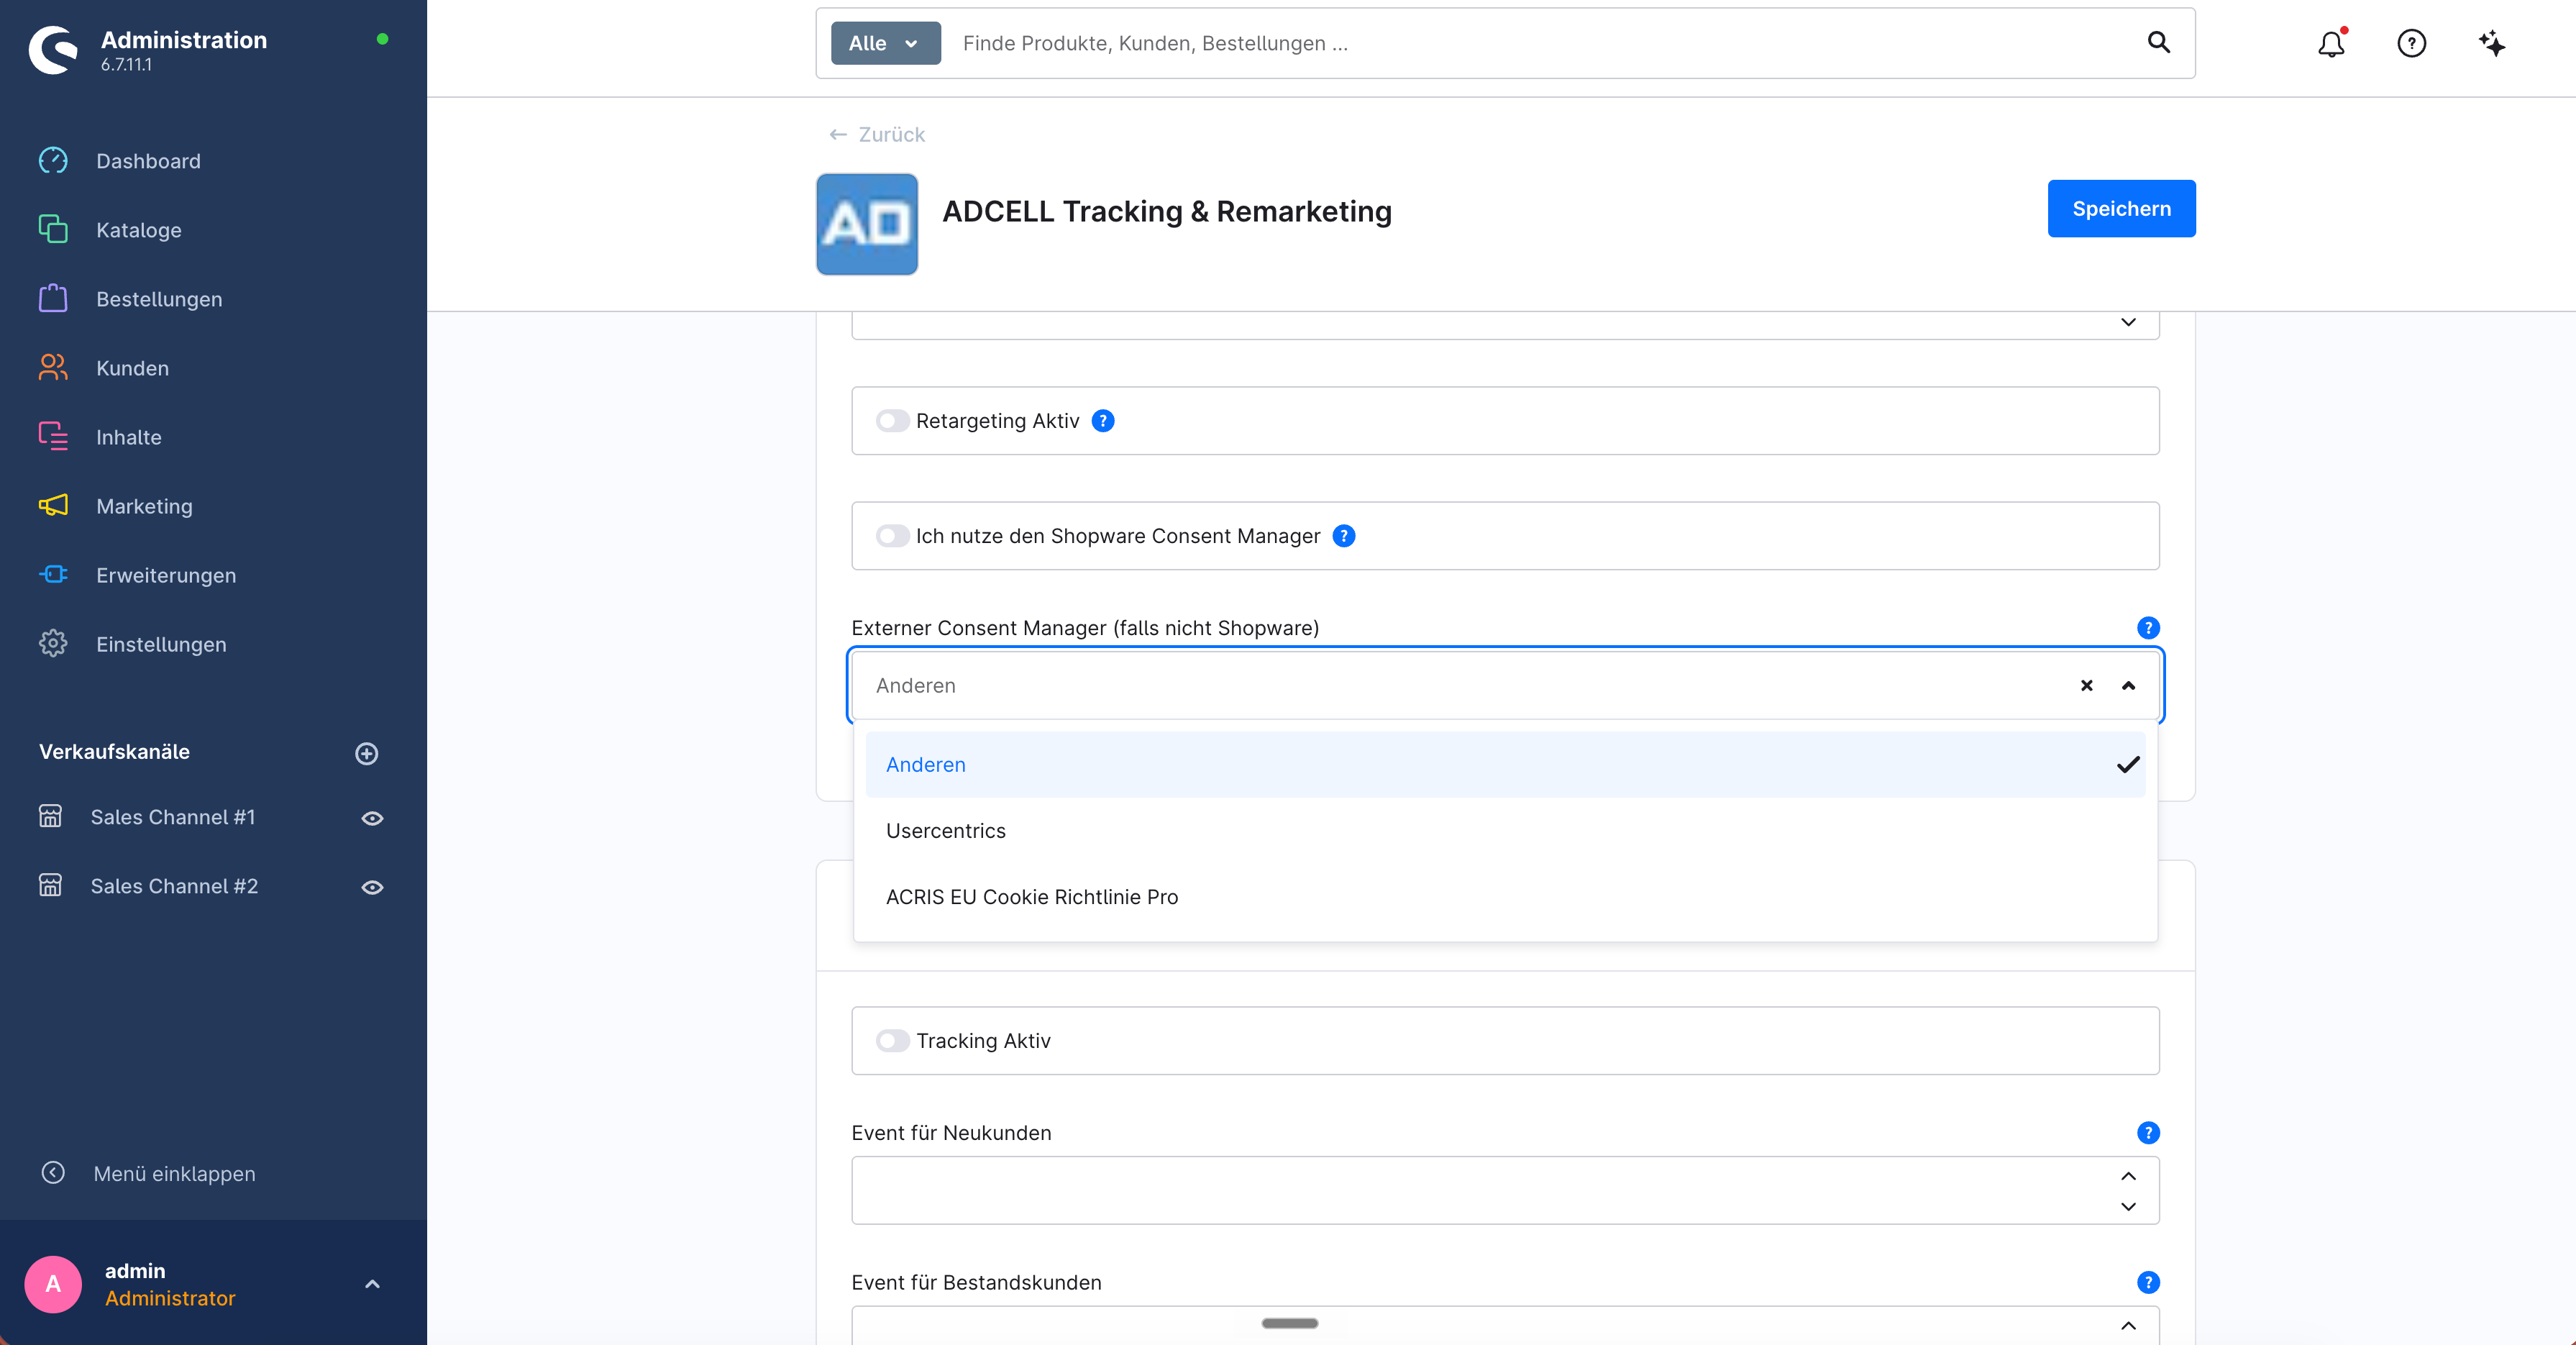The width and height of the screenshot is (2576, 1345).
Task: Show Sales Channel #1 storefront eye icon
Action: coord(372,818)
